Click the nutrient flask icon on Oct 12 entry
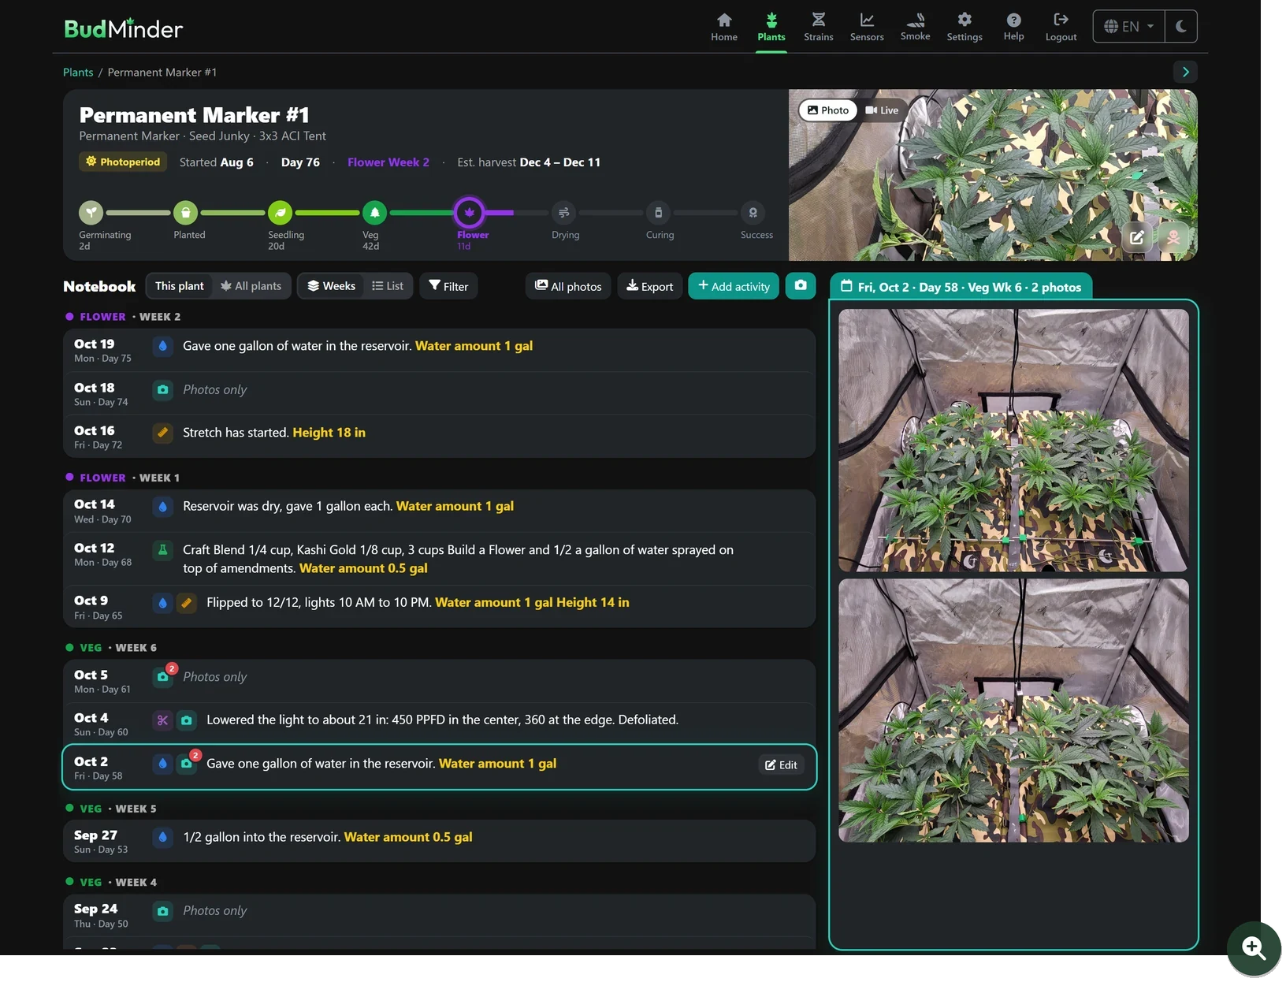The image size is (1286, 982). (163, 550)
